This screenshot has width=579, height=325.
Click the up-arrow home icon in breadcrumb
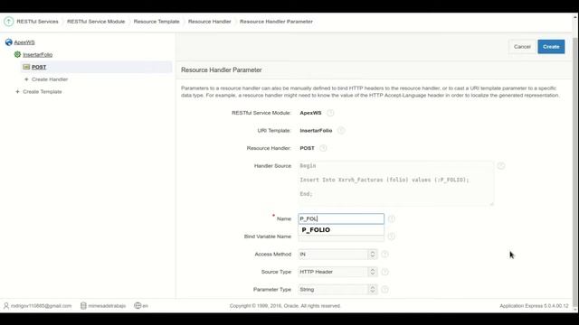[x=8, y=22]
